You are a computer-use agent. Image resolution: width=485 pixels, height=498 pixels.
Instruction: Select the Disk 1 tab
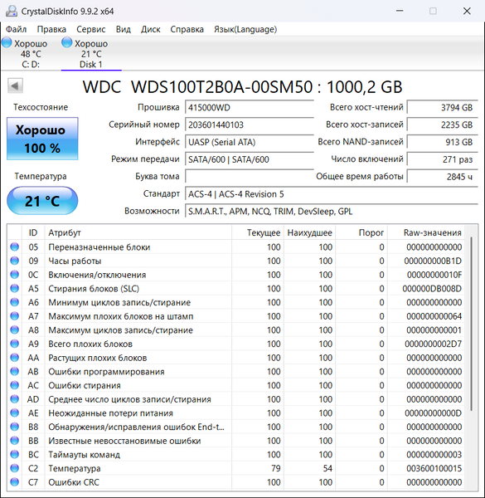click(91, 53)
